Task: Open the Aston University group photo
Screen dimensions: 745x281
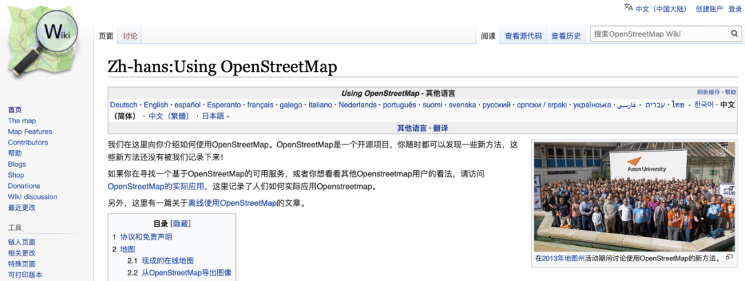Action: pyautogui.click(x=635, y=197)
